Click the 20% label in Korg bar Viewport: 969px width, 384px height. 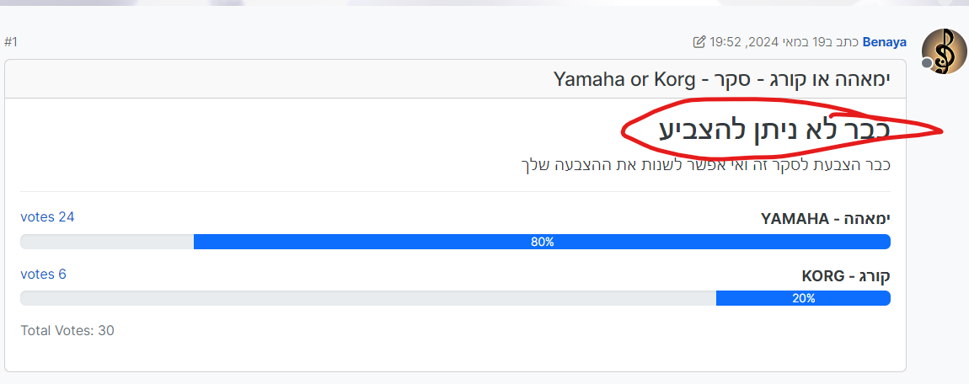[x=803, y=298]
